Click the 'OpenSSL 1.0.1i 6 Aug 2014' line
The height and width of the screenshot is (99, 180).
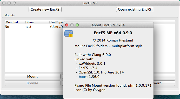point(100,72)
